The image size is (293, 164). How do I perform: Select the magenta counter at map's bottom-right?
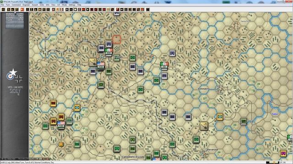[x=283, y=154]
